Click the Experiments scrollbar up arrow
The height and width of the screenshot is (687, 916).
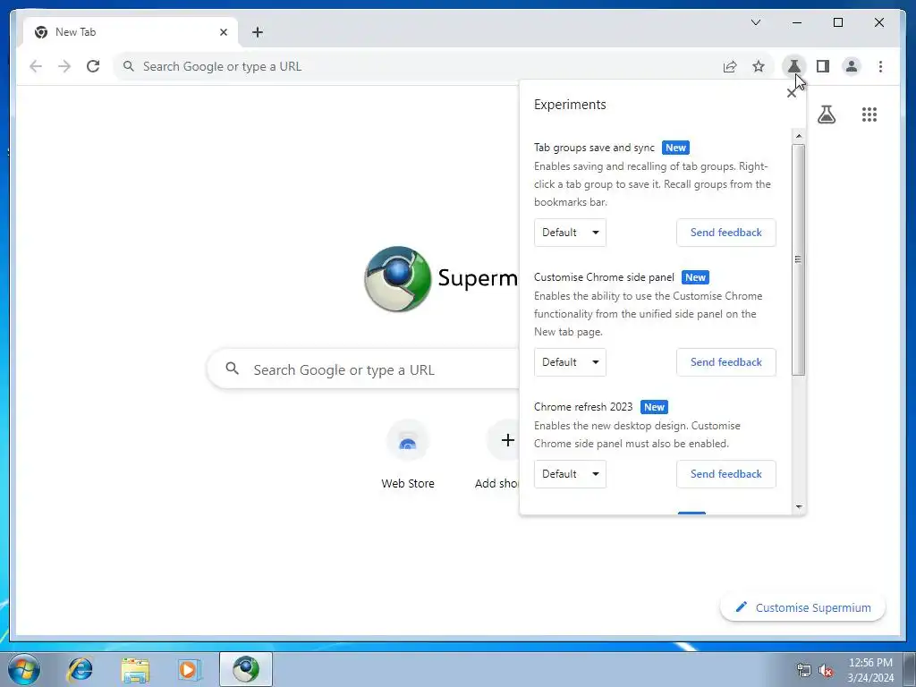(799, 136)
